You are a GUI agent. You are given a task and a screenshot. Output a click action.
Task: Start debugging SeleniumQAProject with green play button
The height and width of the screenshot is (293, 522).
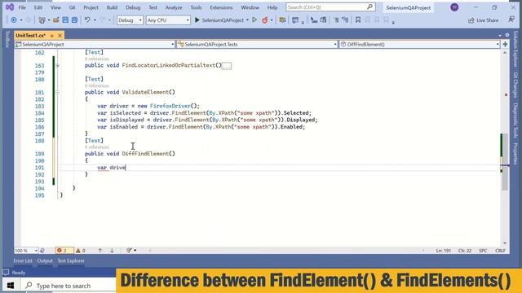[197, 20]
